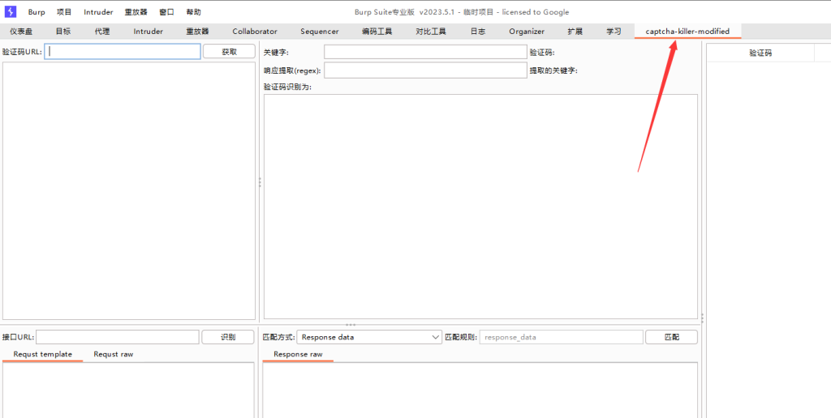Viewport: 831px width, 418px height.
Task: Switch to the 重放器 tab
Action: click(x=197, y=32)
